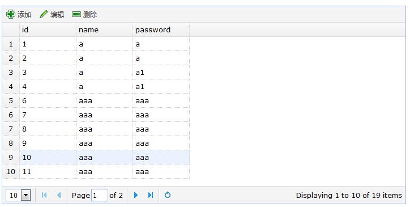Select the last row with id 11
Viewport: 410px width, 207px height.
pos(96,171)
